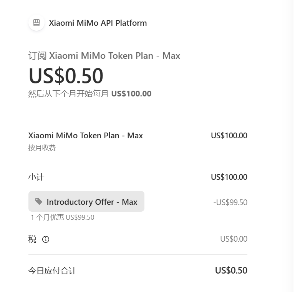Click the US$0.50 total due today amount

click(x=231, y=270)
